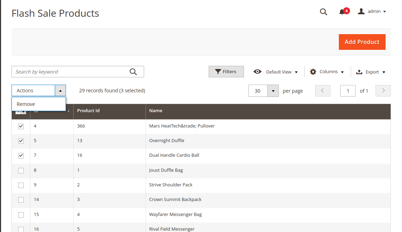This screenshot has width=402, height=232.
Task: Collapse the Actions dropdown
Action: coord(60,91)
